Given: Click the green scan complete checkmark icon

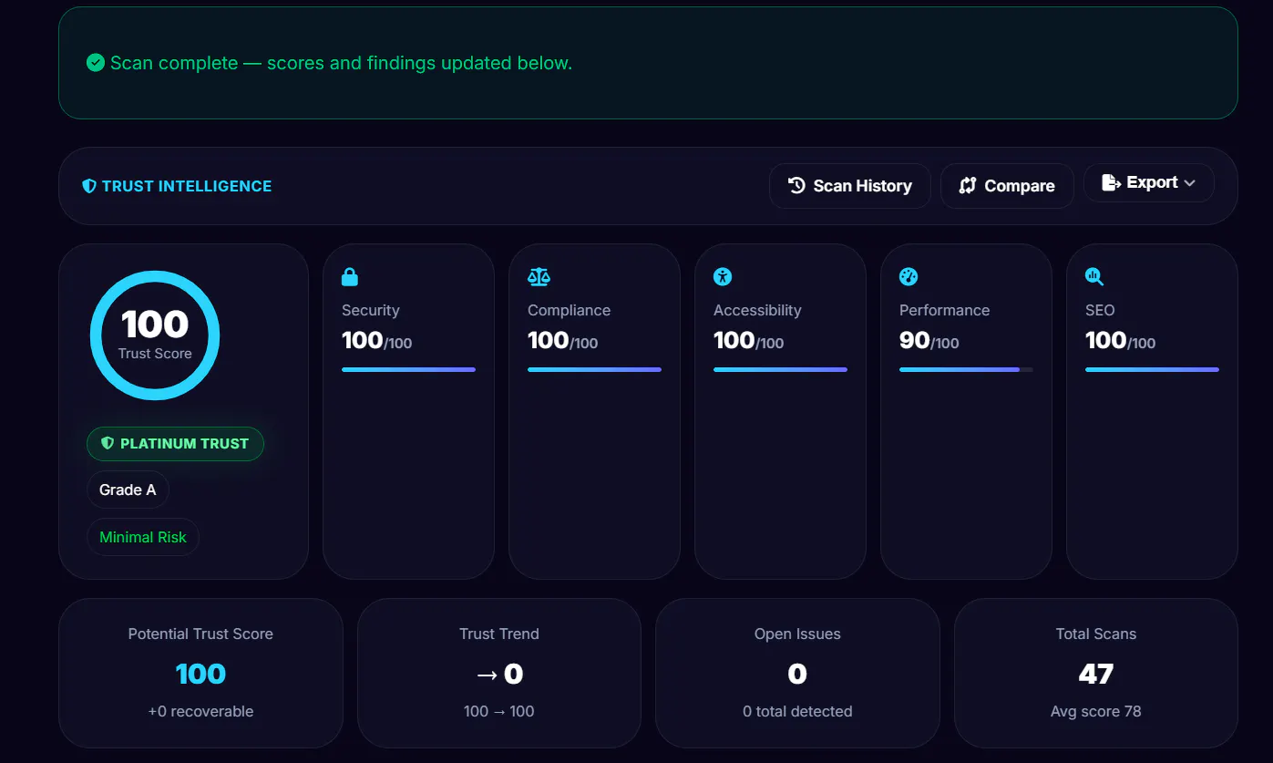Looking at the screenshot, I should click(x=96, y=63).
